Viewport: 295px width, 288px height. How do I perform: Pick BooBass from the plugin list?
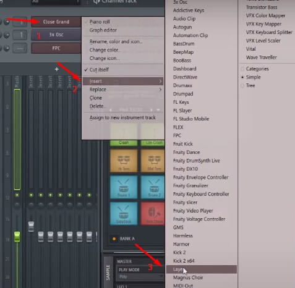click(182, 61)
